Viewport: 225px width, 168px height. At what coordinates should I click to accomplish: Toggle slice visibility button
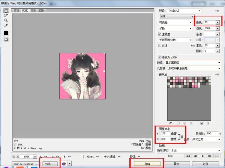click(6, 40)
